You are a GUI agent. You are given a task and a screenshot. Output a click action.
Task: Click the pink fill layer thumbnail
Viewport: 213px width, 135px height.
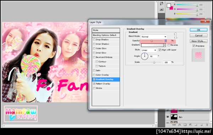pos(174,111)
